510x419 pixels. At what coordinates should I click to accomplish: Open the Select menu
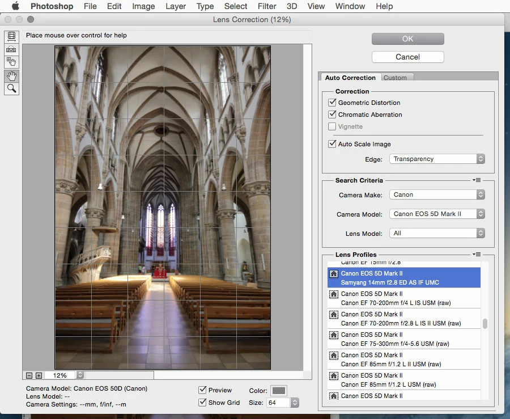236,6
